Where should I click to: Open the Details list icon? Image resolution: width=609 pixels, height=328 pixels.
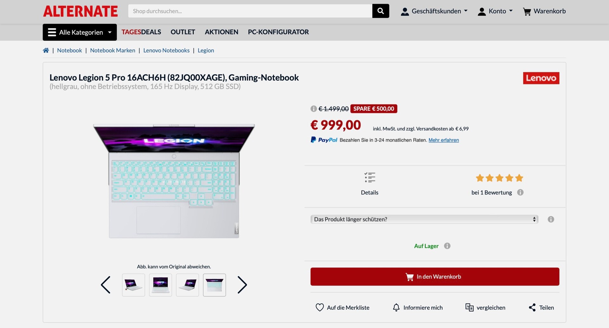(370, 177)
